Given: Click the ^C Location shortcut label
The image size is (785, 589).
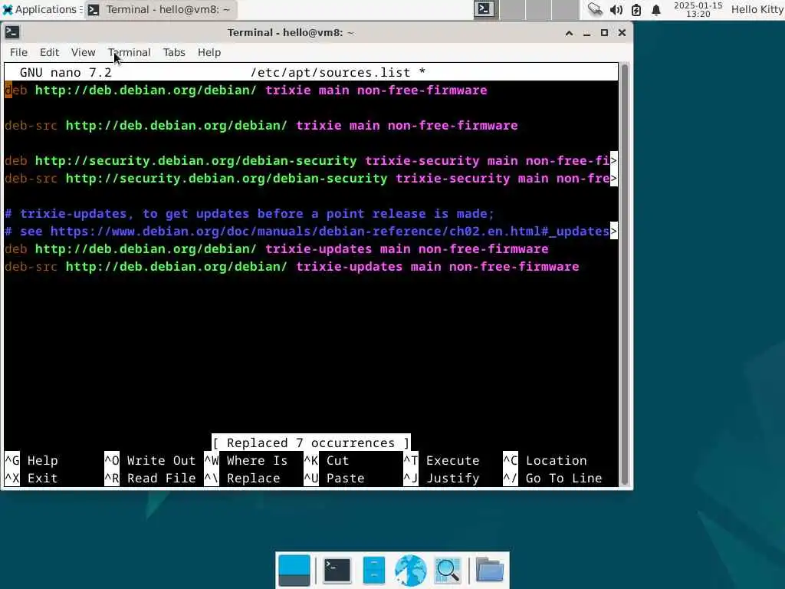Looking at the screenshot, I should tap(545, 460).
